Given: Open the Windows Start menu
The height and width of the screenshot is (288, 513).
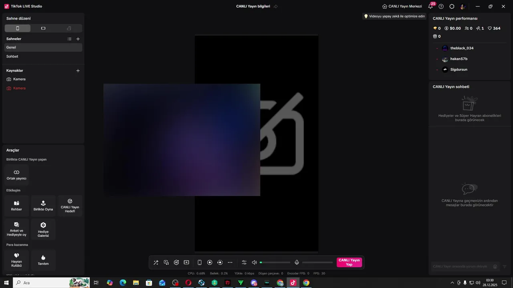Looking at the screenshot, I should [x=6, y=283].
